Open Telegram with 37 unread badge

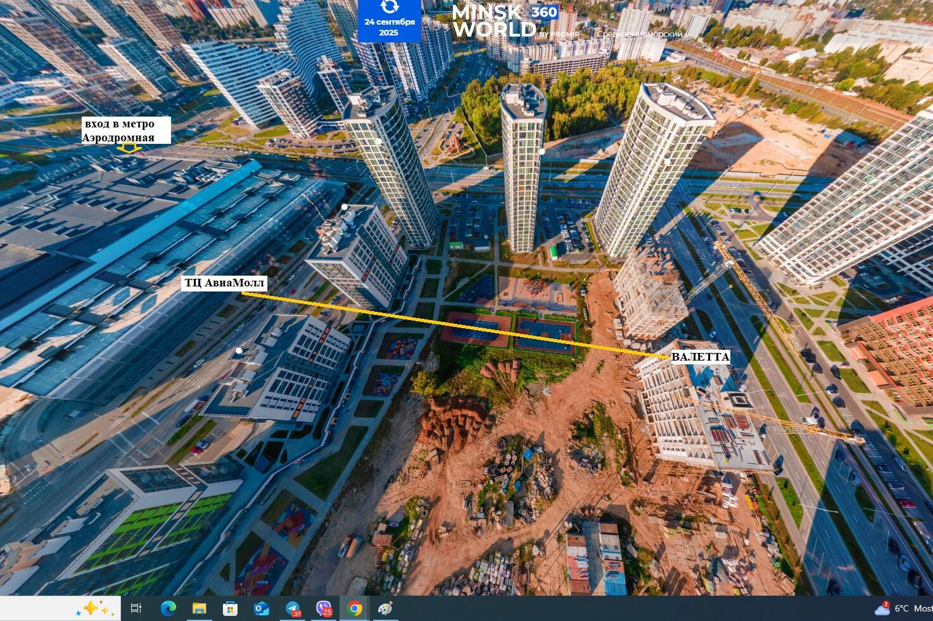pyautogui.click(x=293, y=608)
